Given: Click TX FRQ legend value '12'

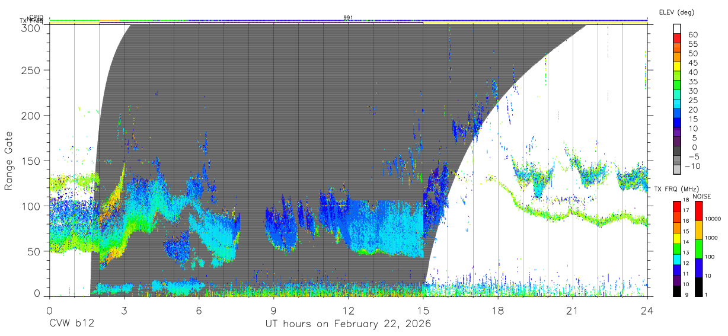Looking at the screenshot, I should coord(685,263).
